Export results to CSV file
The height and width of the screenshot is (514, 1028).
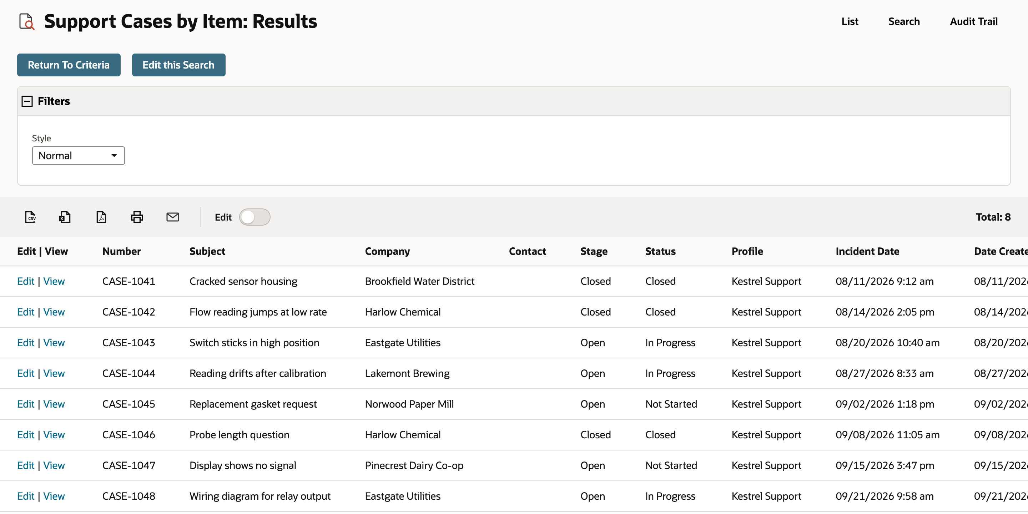coord(30,217)
